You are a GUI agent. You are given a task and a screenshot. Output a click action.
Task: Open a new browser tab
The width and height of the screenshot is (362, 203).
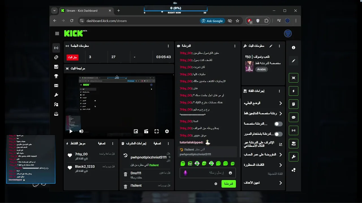118,11
